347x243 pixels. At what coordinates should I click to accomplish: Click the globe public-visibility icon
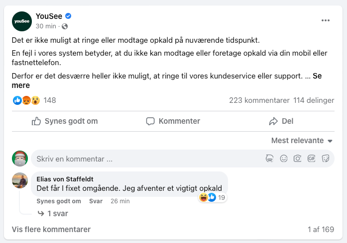coord(65,26)
